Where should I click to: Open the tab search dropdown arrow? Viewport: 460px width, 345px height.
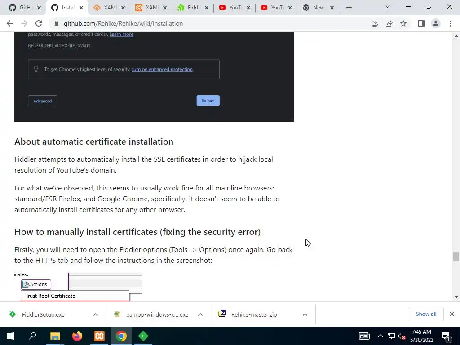point(388,6)
